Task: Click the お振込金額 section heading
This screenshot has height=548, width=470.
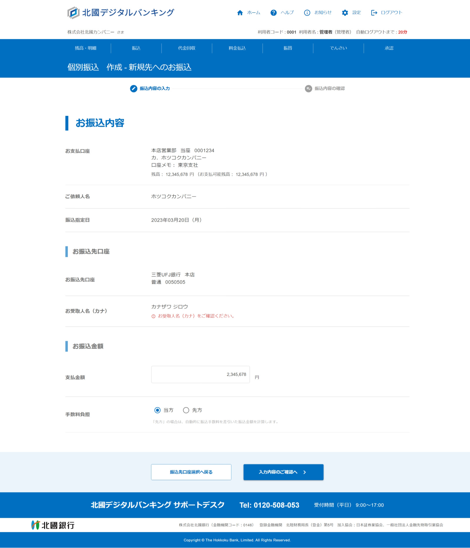Action: click(x=88, y=347)
